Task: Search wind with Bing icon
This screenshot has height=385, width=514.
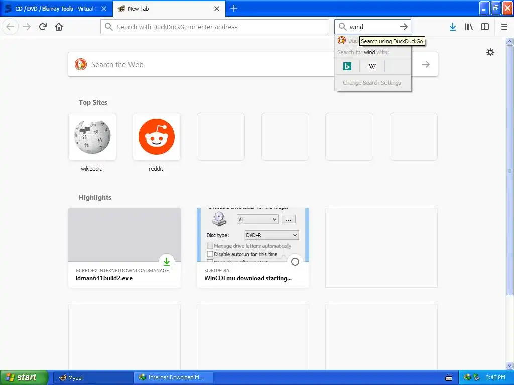Action: pyautogui.click(x=347, y=66)
